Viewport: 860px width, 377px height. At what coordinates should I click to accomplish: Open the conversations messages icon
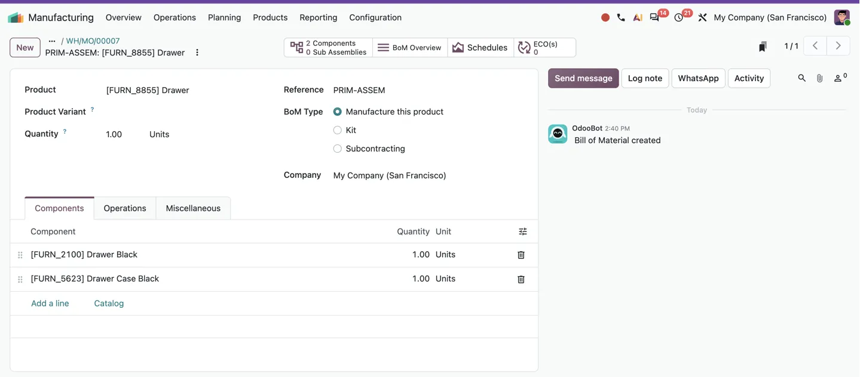pyautogui.click(x=654, y=18)
